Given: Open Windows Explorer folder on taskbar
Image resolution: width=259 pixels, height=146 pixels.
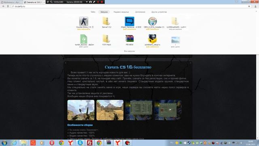Looking at the screenshot, I should click(23, 143).
